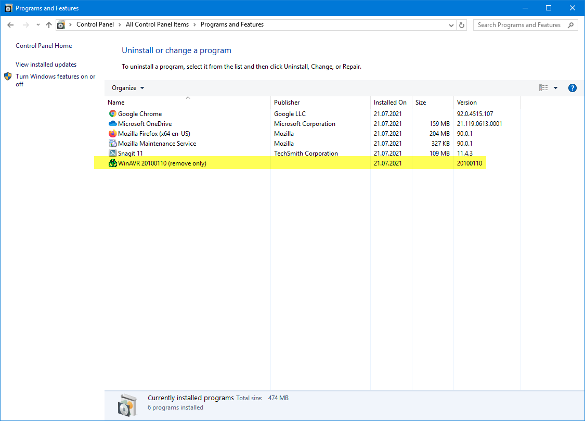The width and height of the screenshot is (585, 421).
Task: Maximize the Programs and Features window
Action: pos(549,8)
